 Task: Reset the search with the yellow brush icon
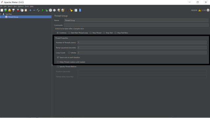click(x=71, y=10)
